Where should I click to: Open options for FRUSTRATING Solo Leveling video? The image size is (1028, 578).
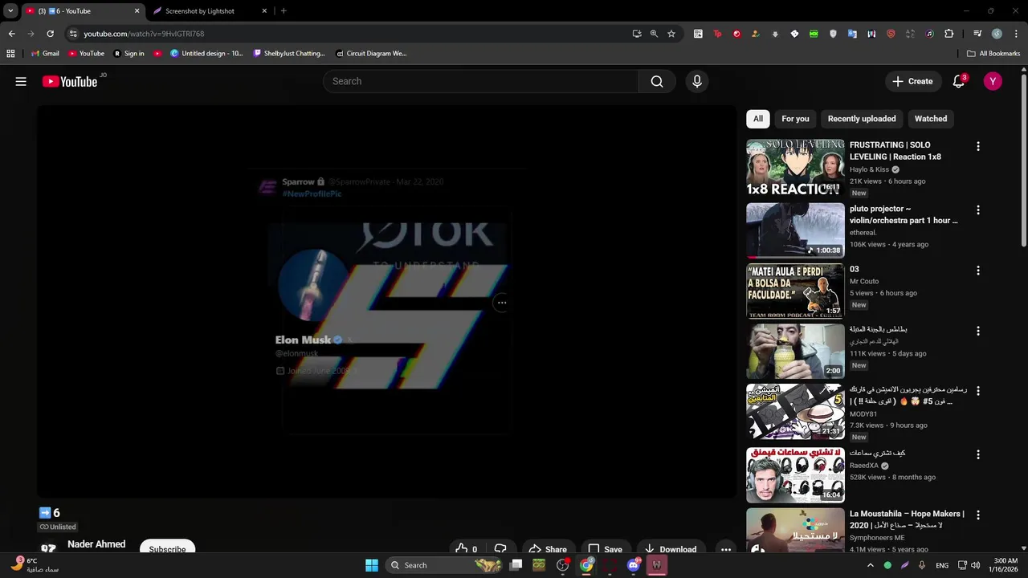(x=977, y=146)
